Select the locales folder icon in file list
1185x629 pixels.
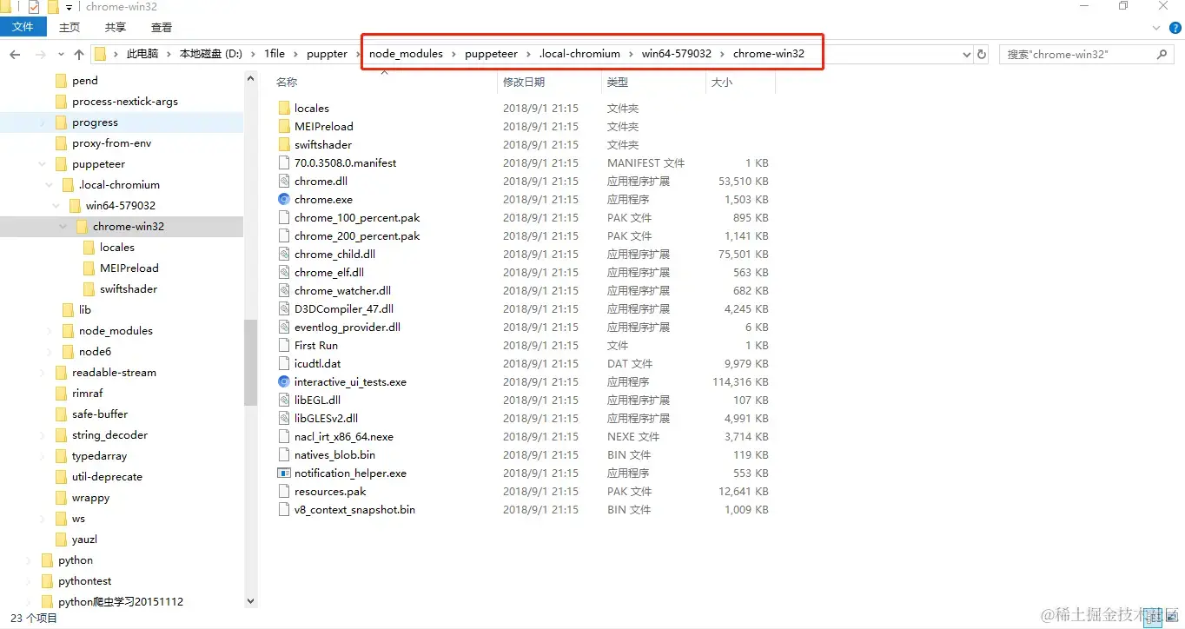coord(284,109)
